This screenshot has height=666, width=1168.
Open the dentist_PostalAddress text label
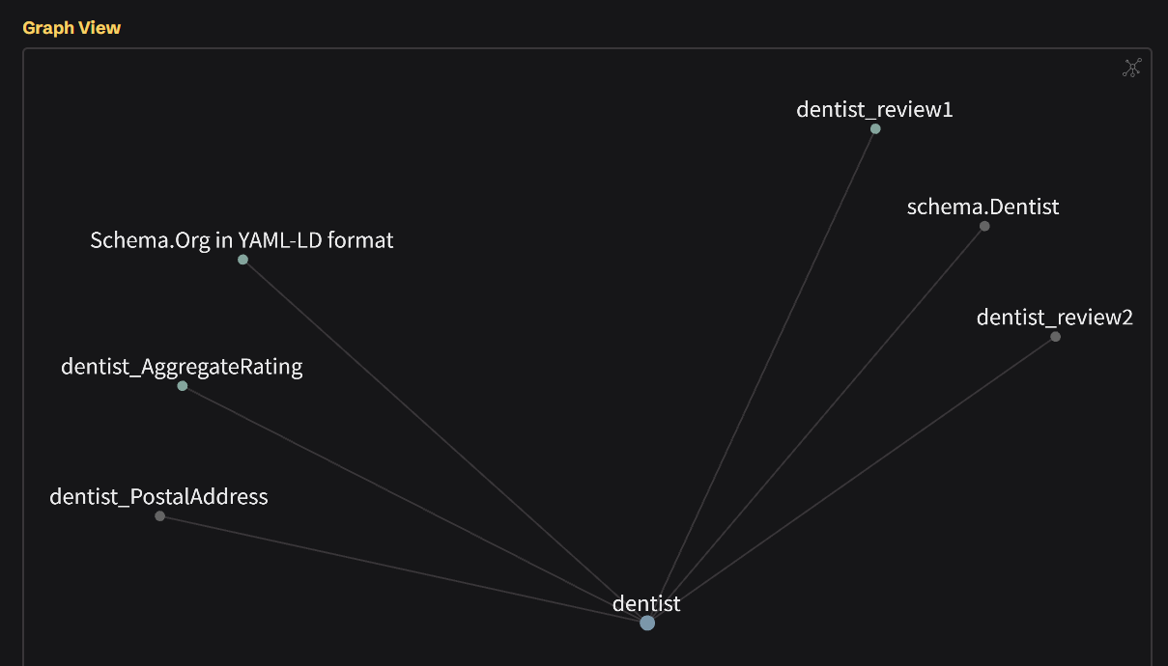tap(158, 497)
